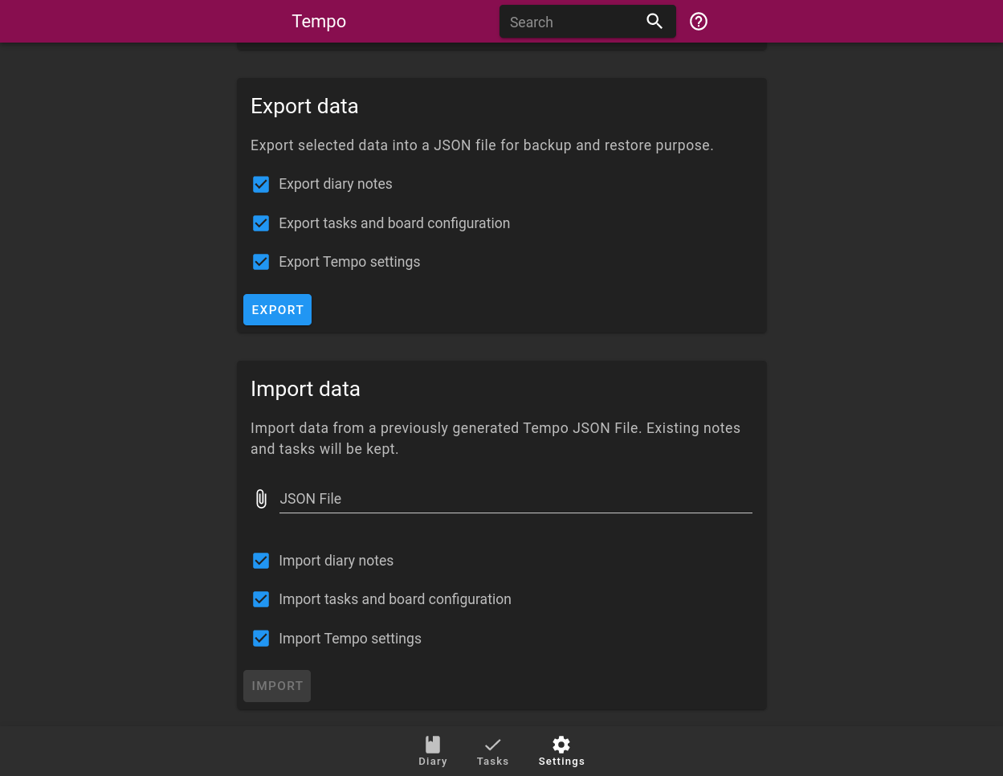
Task: Uncheck Import Tempo settings
Action: (x=261, y=638)
